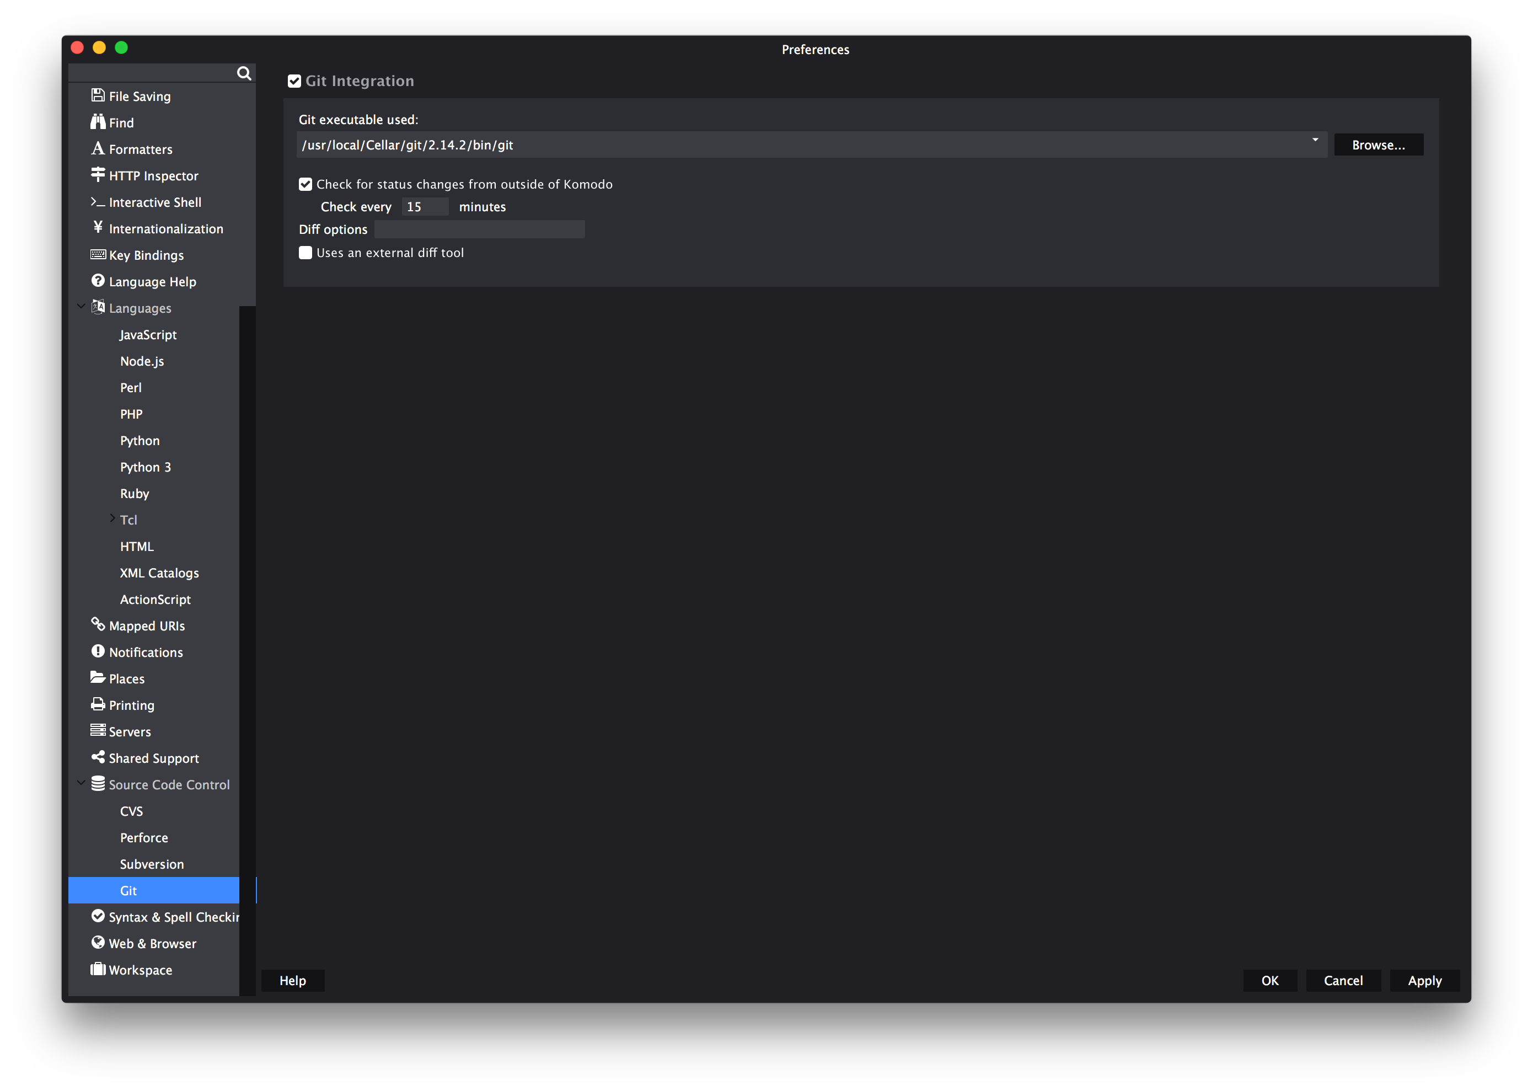
Task: Click the sidebar vertical scrollbar
Action: pyautogui.click(x=248, y=650)
